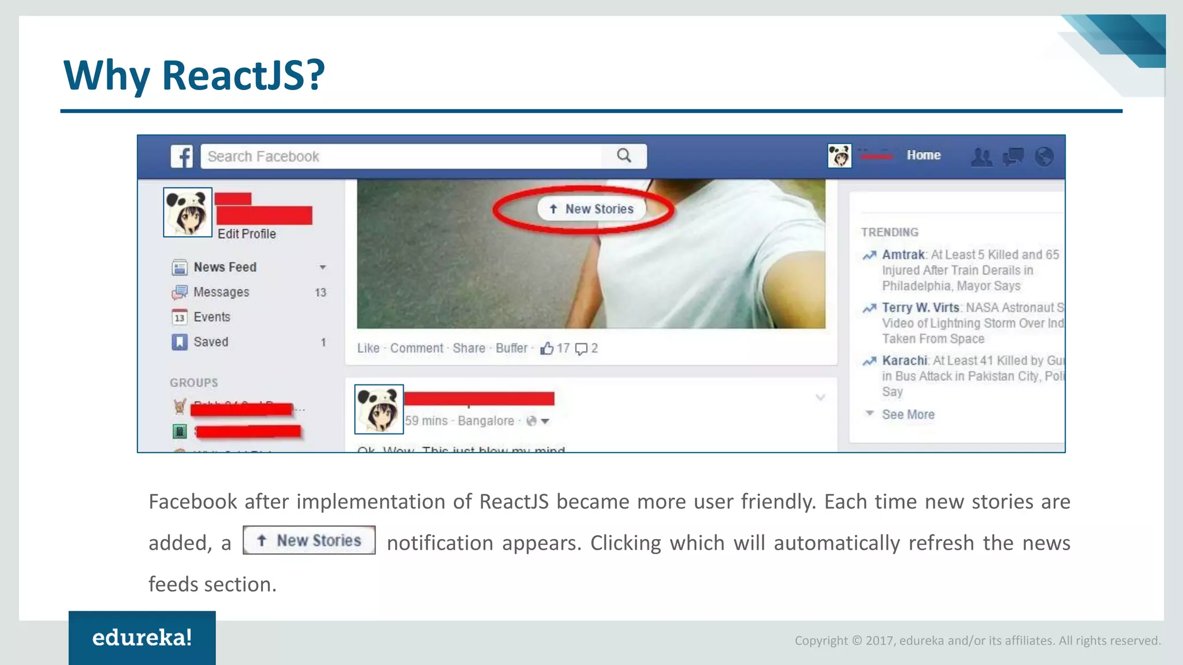
Task: Click the TRENDING heading
Action: coord(890,232)
